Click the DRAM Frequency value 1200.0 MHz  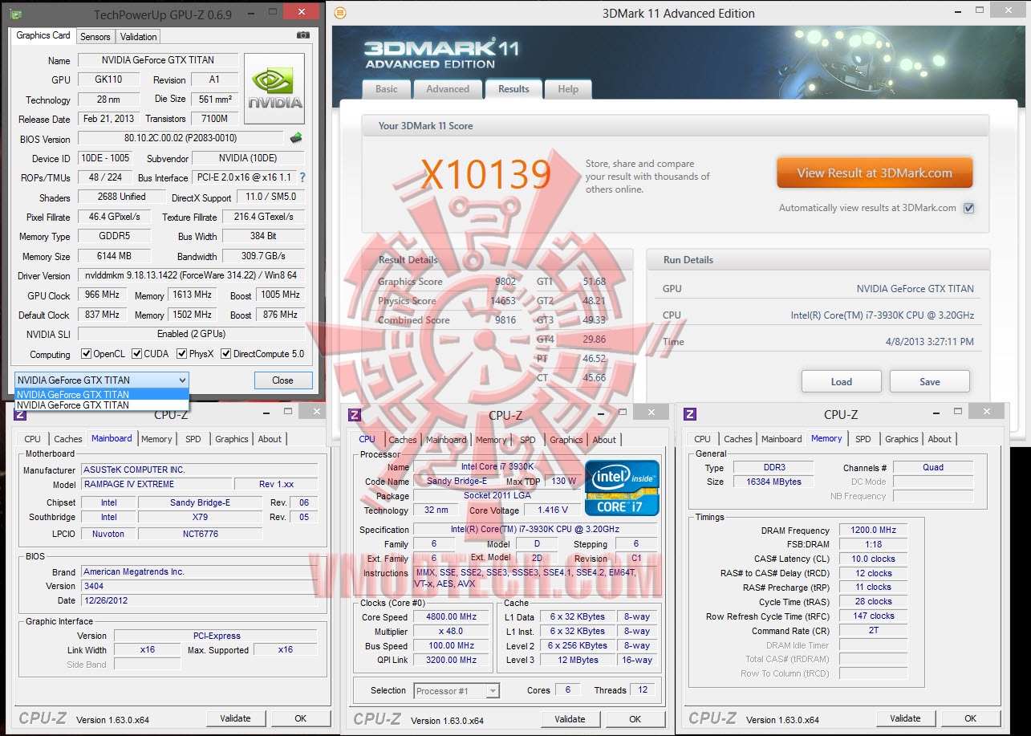coord(874,531)
